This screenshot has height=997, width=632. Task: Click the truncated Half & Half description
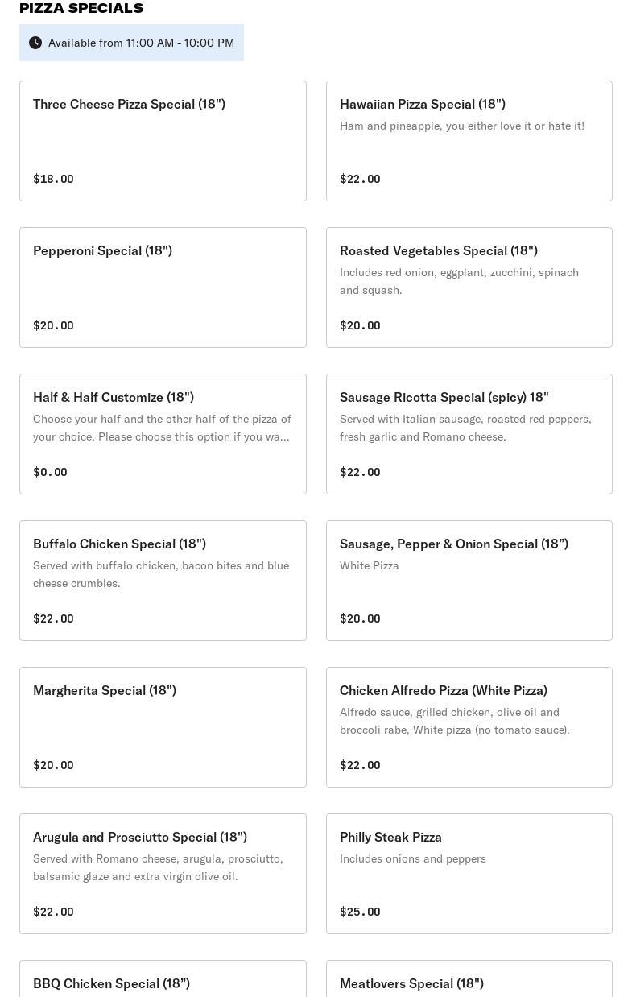(x=162, y=428)
